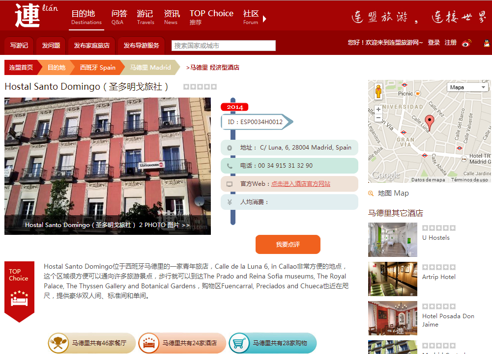This screenshot has height=354, width=492.
Task: Click the Hotel TRYP marker on map
Action: click(464, 159)
